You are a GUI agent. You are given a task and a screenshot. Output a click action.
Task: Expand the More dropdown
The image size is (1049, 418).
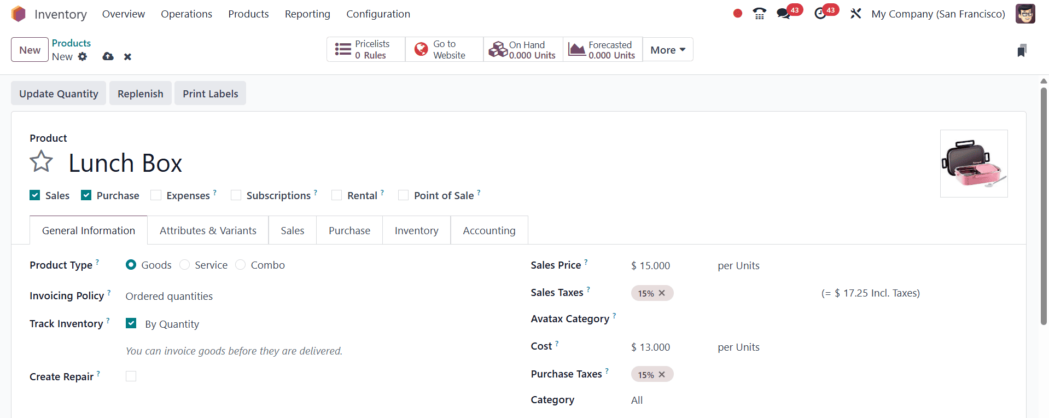pos(668,50)
